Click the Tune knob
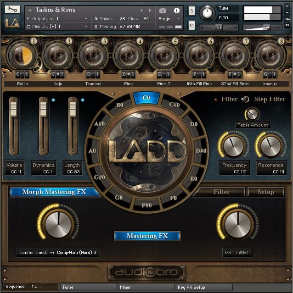 (x=207, y=13)
